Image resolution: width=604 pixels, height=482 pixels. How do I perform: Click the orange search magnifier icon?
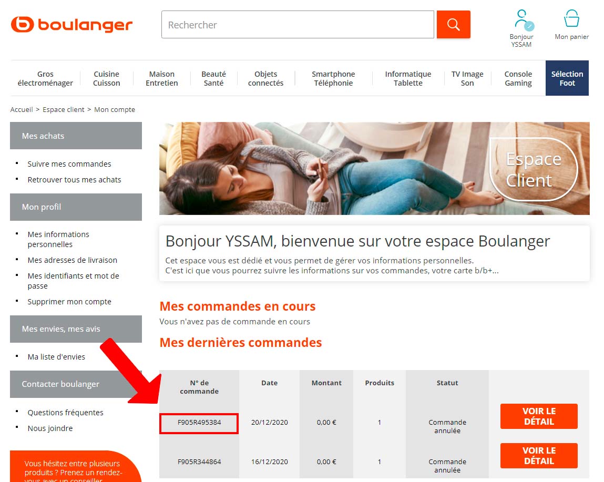pos(453,25)
